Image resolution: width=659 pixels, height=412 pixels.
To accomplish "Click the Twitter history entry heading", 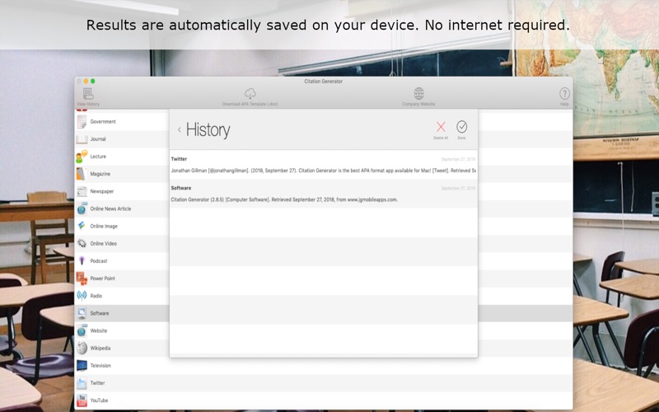I will pyautogui.click(x=179, y=159).
